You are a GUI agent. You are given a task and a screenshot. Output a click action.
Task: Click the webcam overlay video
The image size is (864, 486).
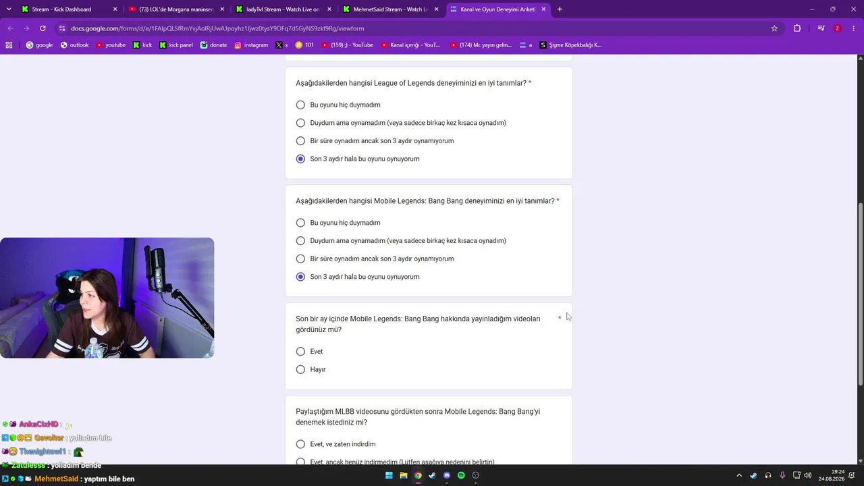(107, 298)
